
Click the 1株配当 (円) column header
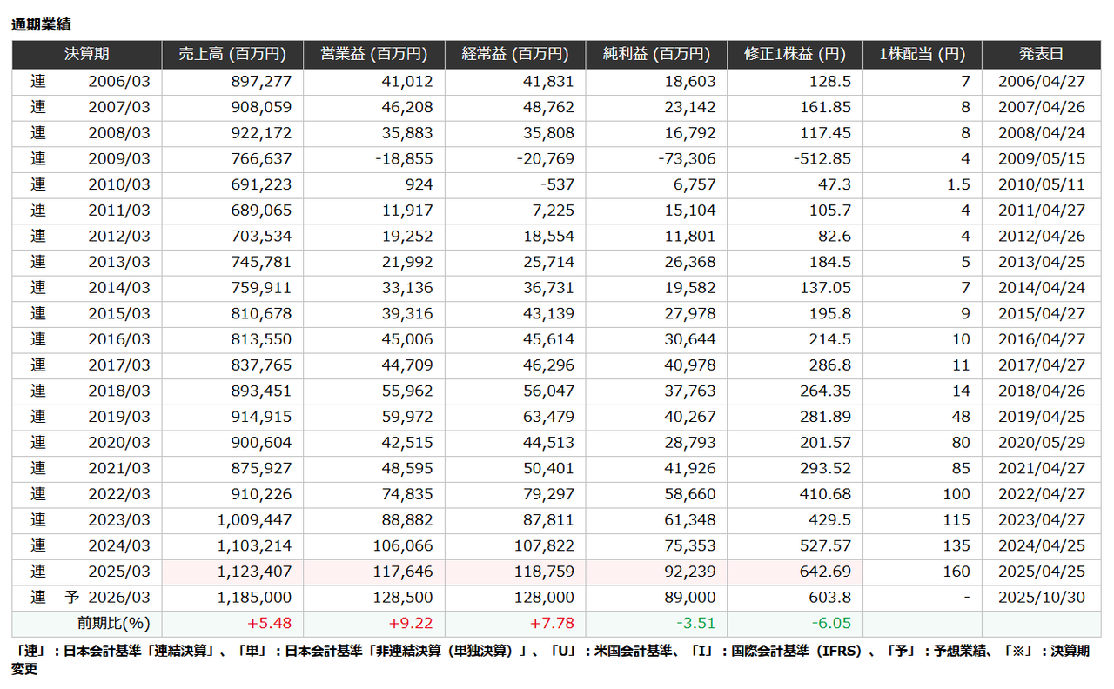point(922,54)
